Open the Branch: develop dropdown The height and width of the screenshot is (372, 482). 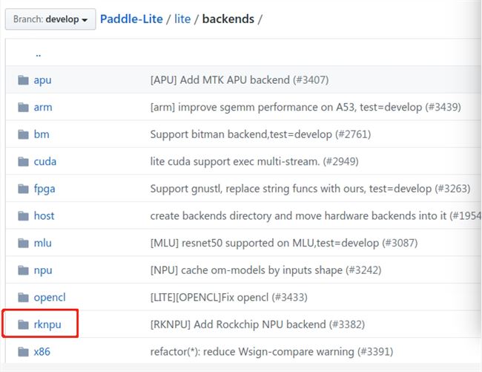(50, 19)
